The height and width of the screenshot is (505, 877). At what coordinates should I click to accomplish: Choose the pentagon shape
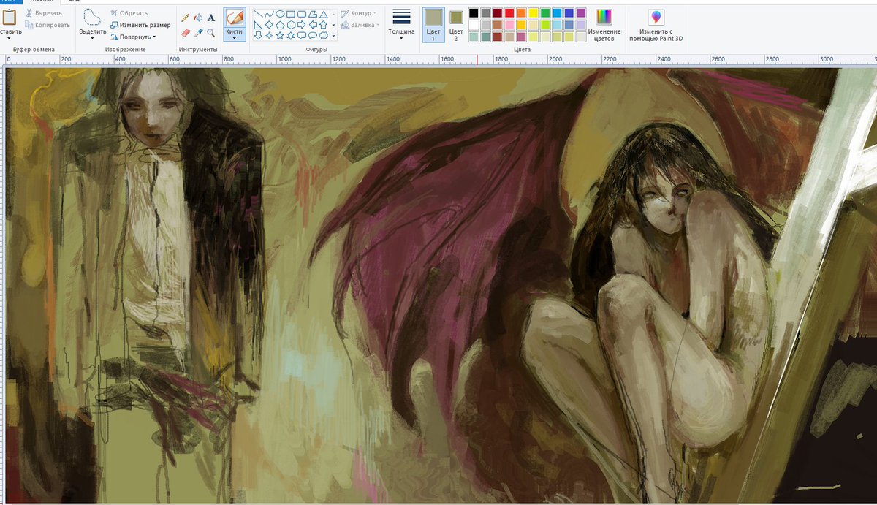tap(280, 25)
